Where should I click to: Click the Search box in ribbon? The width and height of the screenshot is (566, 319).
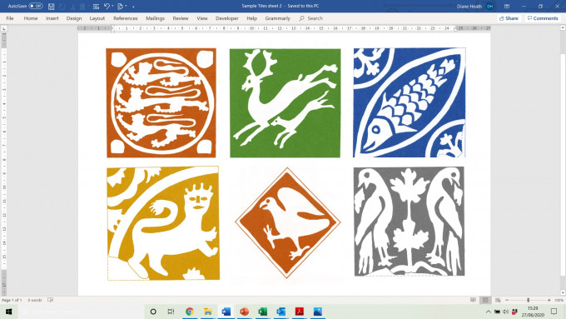tap(310, 18)
